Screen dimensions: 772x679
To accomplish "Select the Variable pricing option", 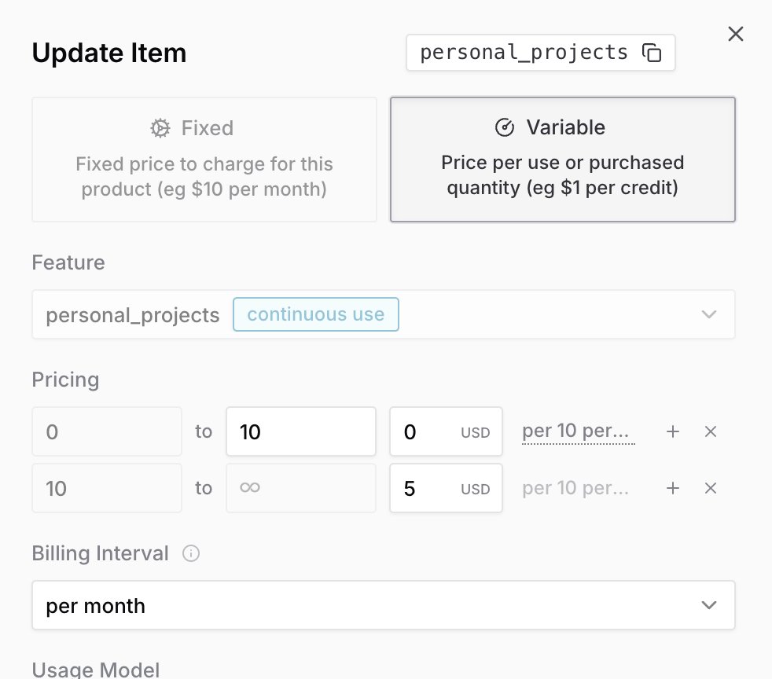I will pyautogui.click(x=563, y=160).
